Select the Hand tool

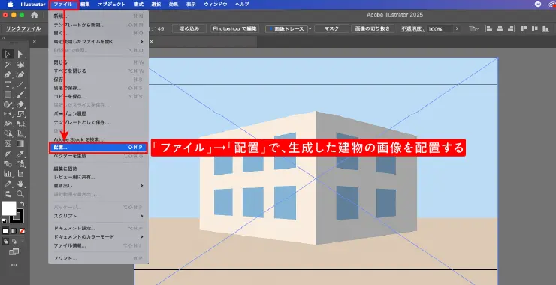[x=20, y=184]
